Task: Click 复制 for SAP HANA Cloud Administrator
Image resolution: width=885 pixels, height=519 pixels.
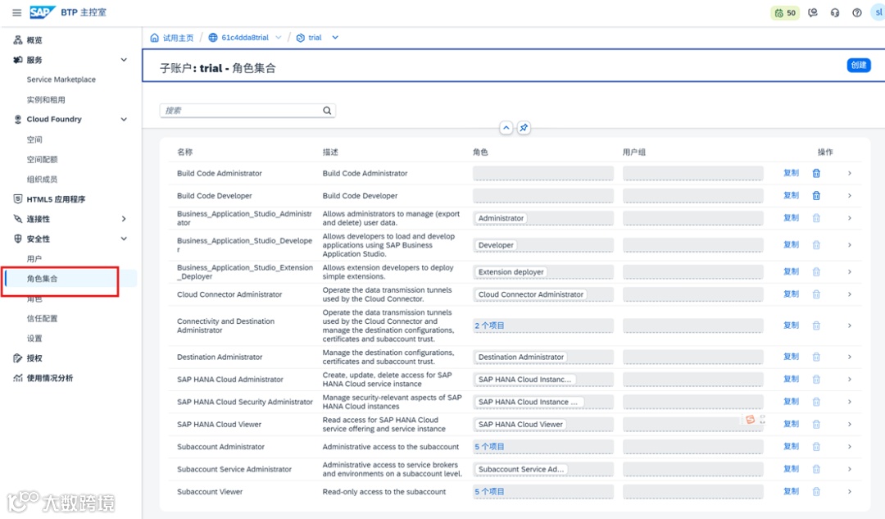Action: pyautogui.click(x=791, y=379)
